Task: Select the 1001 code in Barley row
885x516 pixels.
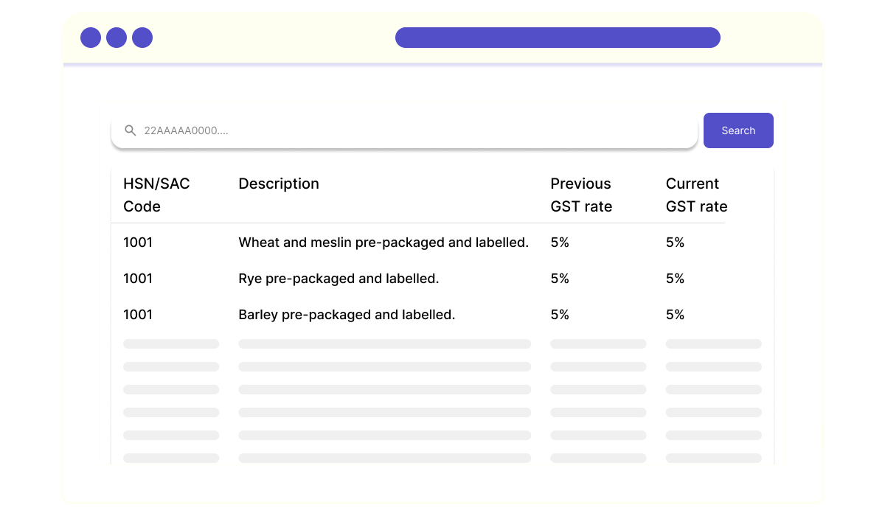Action: pos(138,315)
